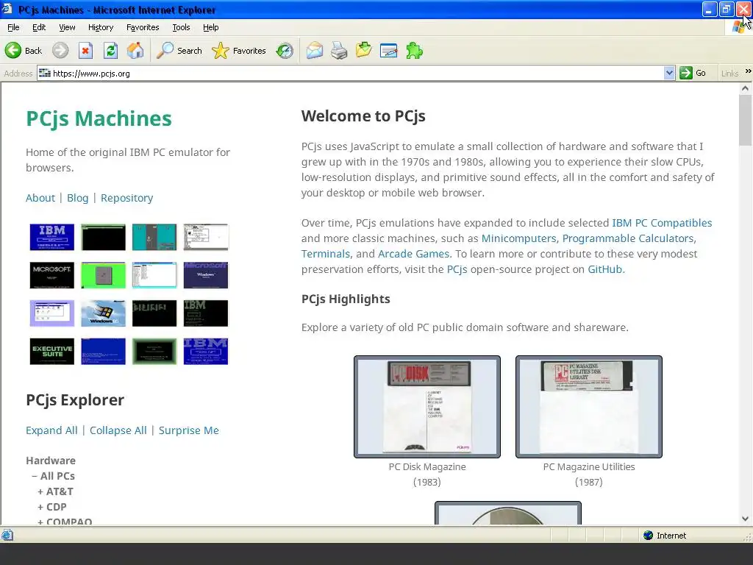Open the IBM PC Compatibles link
The image size is (753, 565).
pyautogui.click(x=662, y=223)
